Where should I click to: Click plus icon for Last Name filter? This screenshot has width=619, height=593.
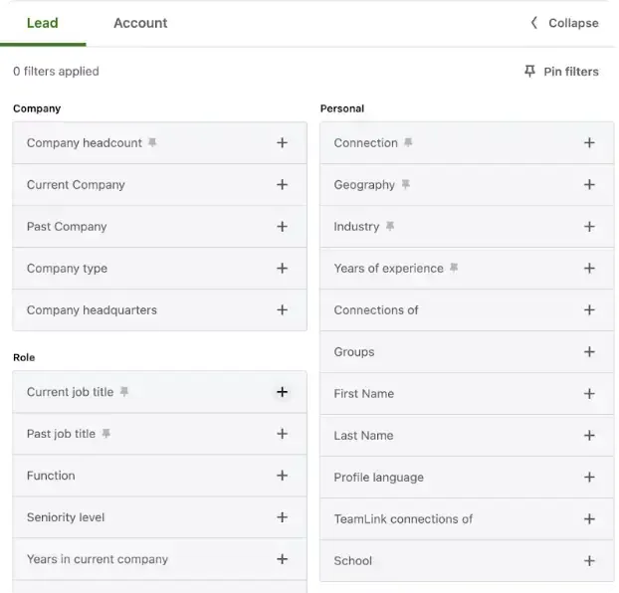(589, 436)
